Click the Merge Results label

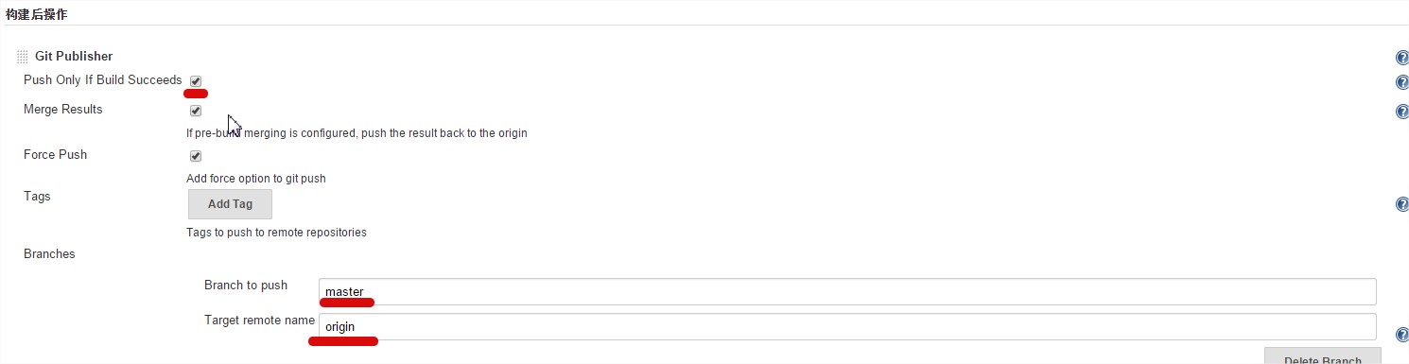[62, 110]
